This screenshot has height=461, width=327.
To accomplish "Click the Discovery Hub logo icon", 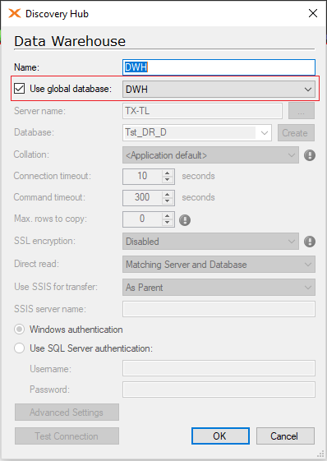I will [x=15, y=13].
